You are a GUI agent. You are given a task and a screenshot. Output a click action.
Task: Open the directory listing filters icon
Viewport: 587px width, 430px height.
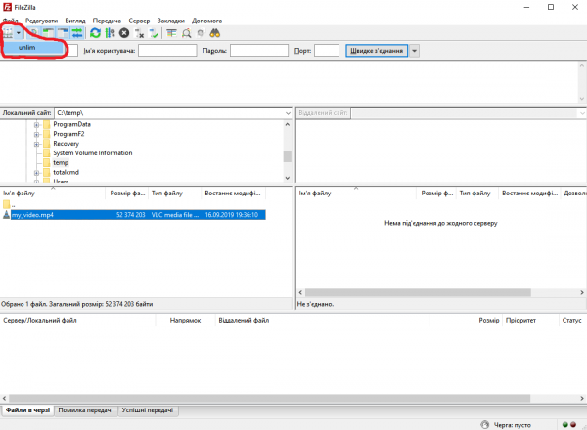pyautogui.click(x=171, y=33)
